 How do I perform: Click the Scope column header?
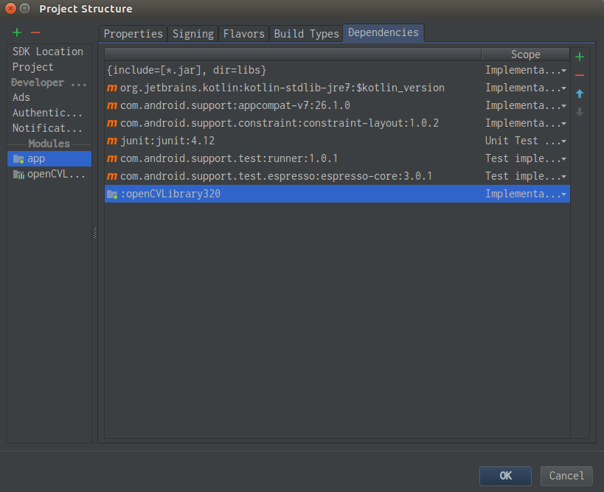(x=525, y=55)
